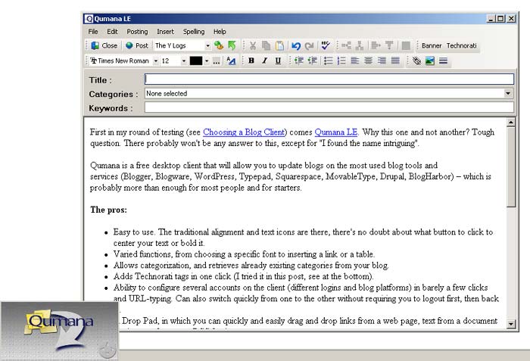Image resolution: width=530 pixels, height=361 pixels.
Task: Click the ellipsis more colors button
Action: [x=217, y=61]
